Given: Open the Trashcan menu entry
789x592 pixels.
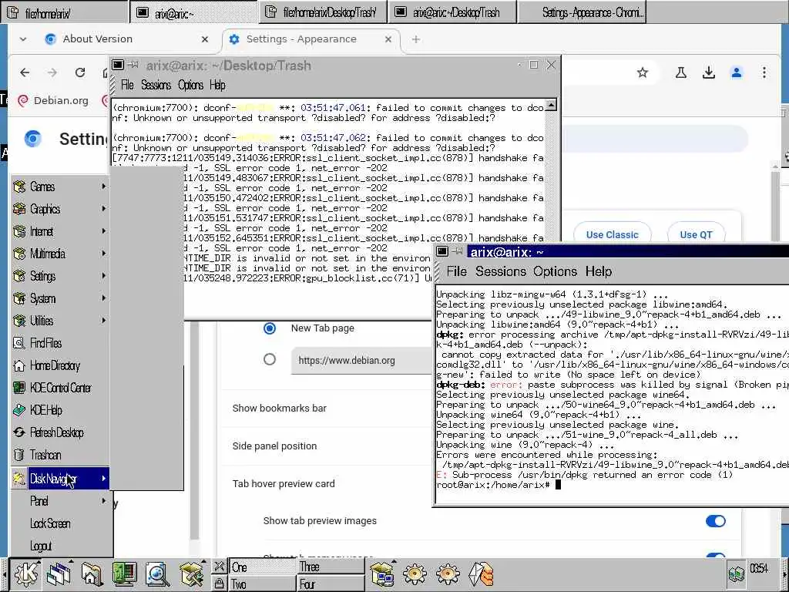Looking at the screenshot, I should click(x=60, y=455).
